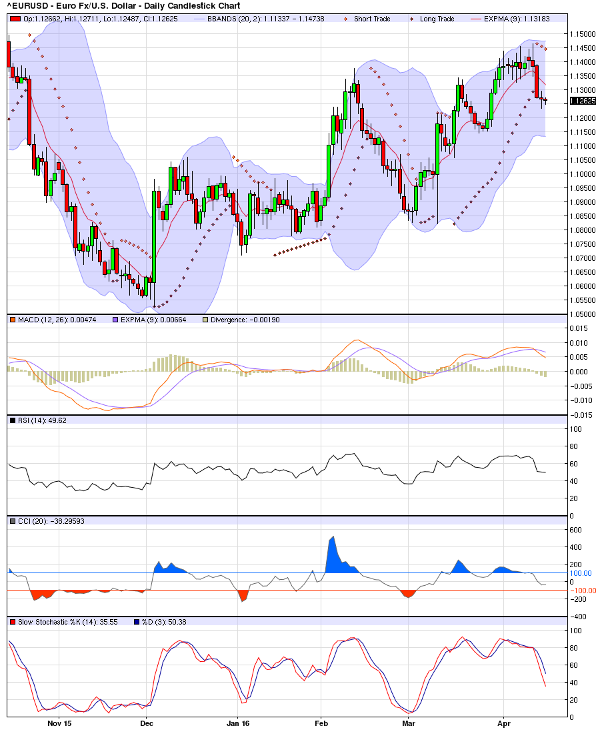Click the blue 100.00 CCI threshold label
The width and height of the screenshot is (600, 744).
point(581,573)
